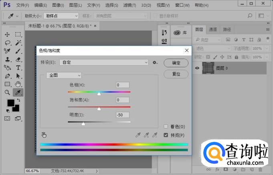Image resolution: width=273 pixels, height=175 pixels.
Task: Select the Move tool
Action: 8,34
